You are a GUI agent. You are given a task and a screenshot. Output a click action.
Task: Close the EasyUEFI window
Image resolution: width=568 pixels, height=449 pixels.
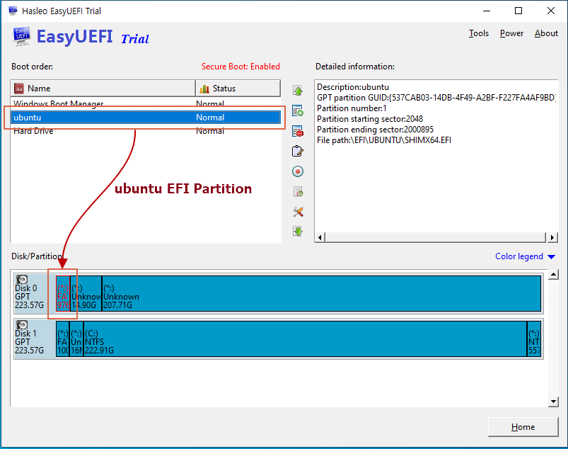(551, 11)
